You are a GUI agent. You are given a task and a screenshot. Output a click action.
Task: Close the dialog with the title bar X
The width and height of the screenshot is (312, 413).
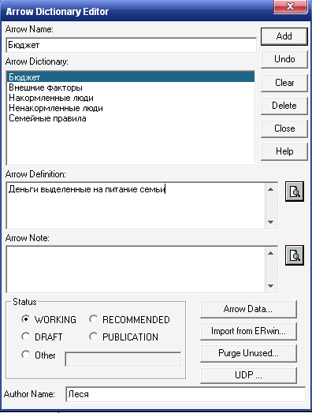click(291, 6)
